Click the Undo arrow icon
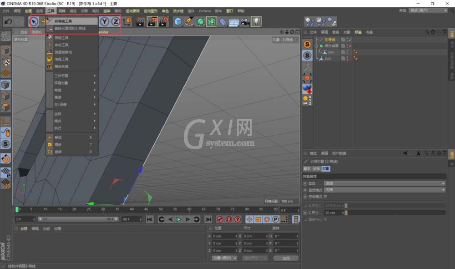 click(8, 21)
